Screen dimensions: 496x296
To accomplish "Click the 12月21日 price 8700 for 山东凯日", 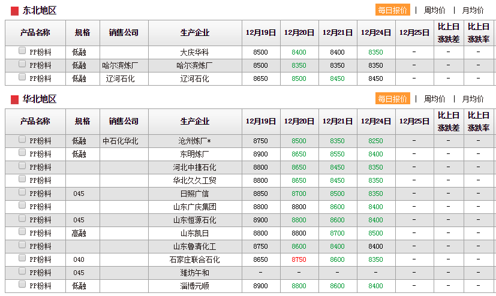I will click(x=337, y=233).
